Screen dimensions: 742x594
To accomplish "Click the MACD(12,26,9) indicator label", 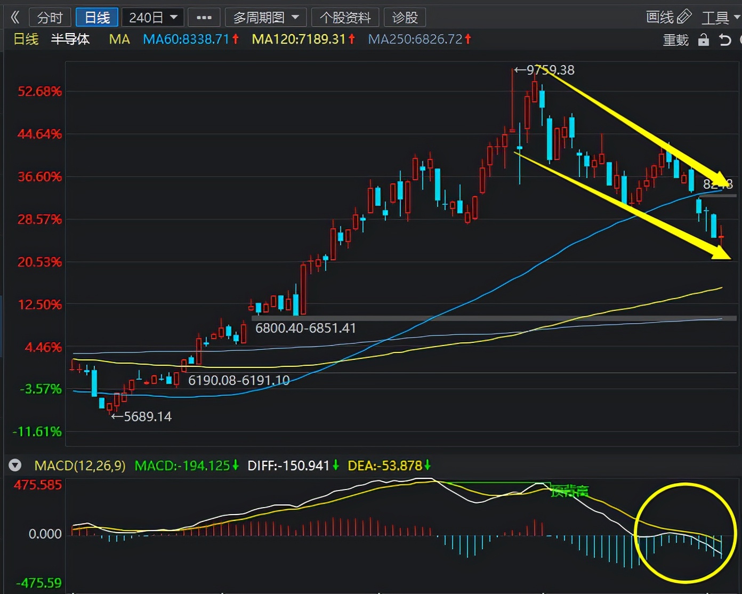I will tap(80, 465).
